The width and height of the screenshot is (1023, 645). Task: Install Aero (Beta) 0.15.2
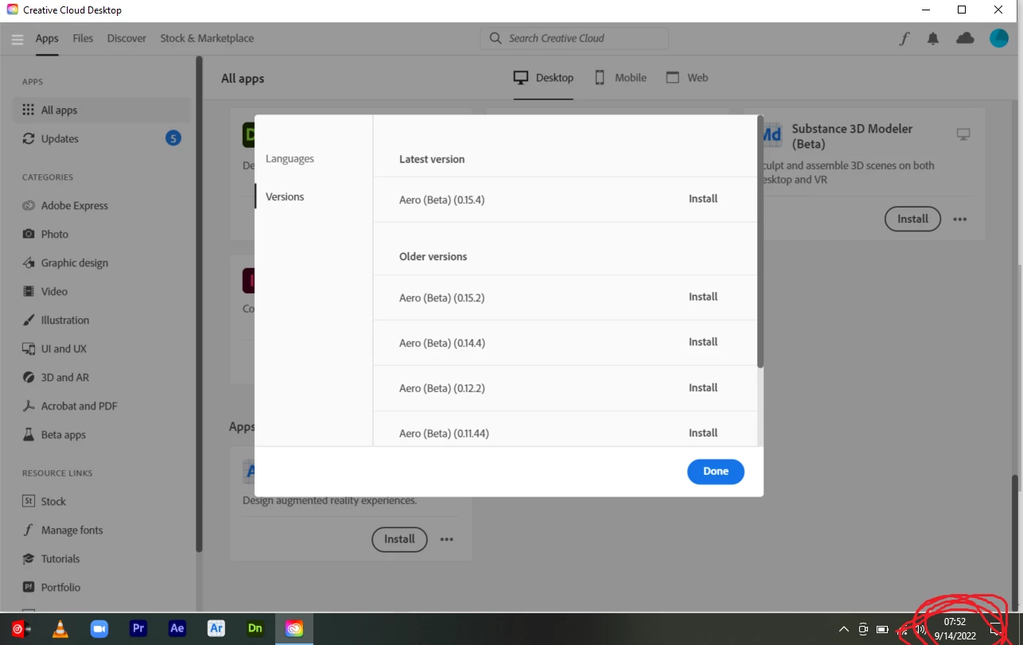703,297
